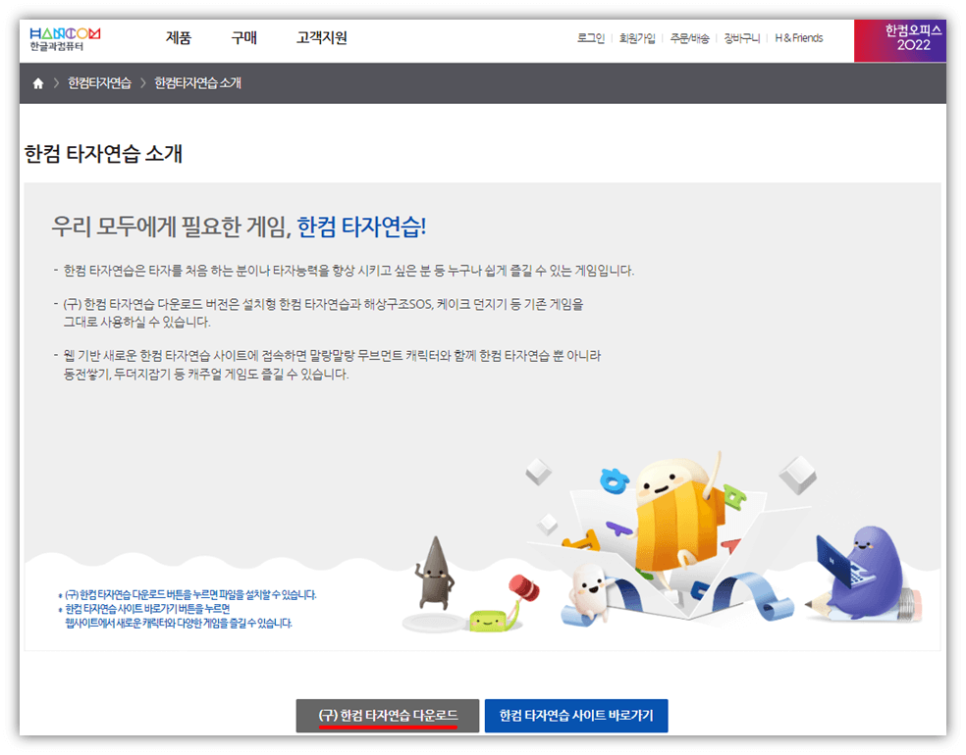966x755 pixels.
Task: Click the Hancom logo
Action: tap(65, 39)
